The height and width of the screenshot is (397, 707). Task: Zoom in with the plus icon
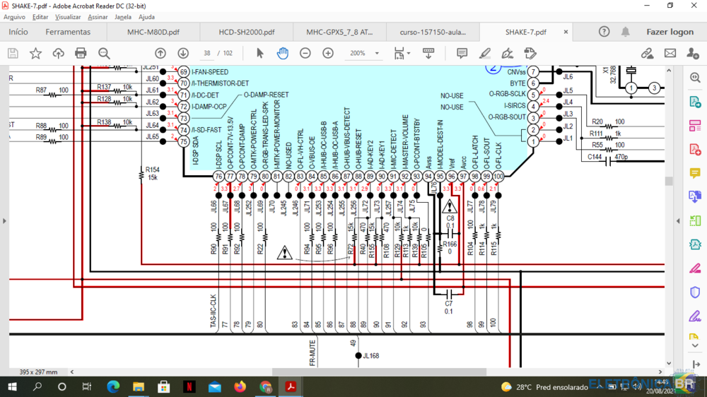(328, 53)
